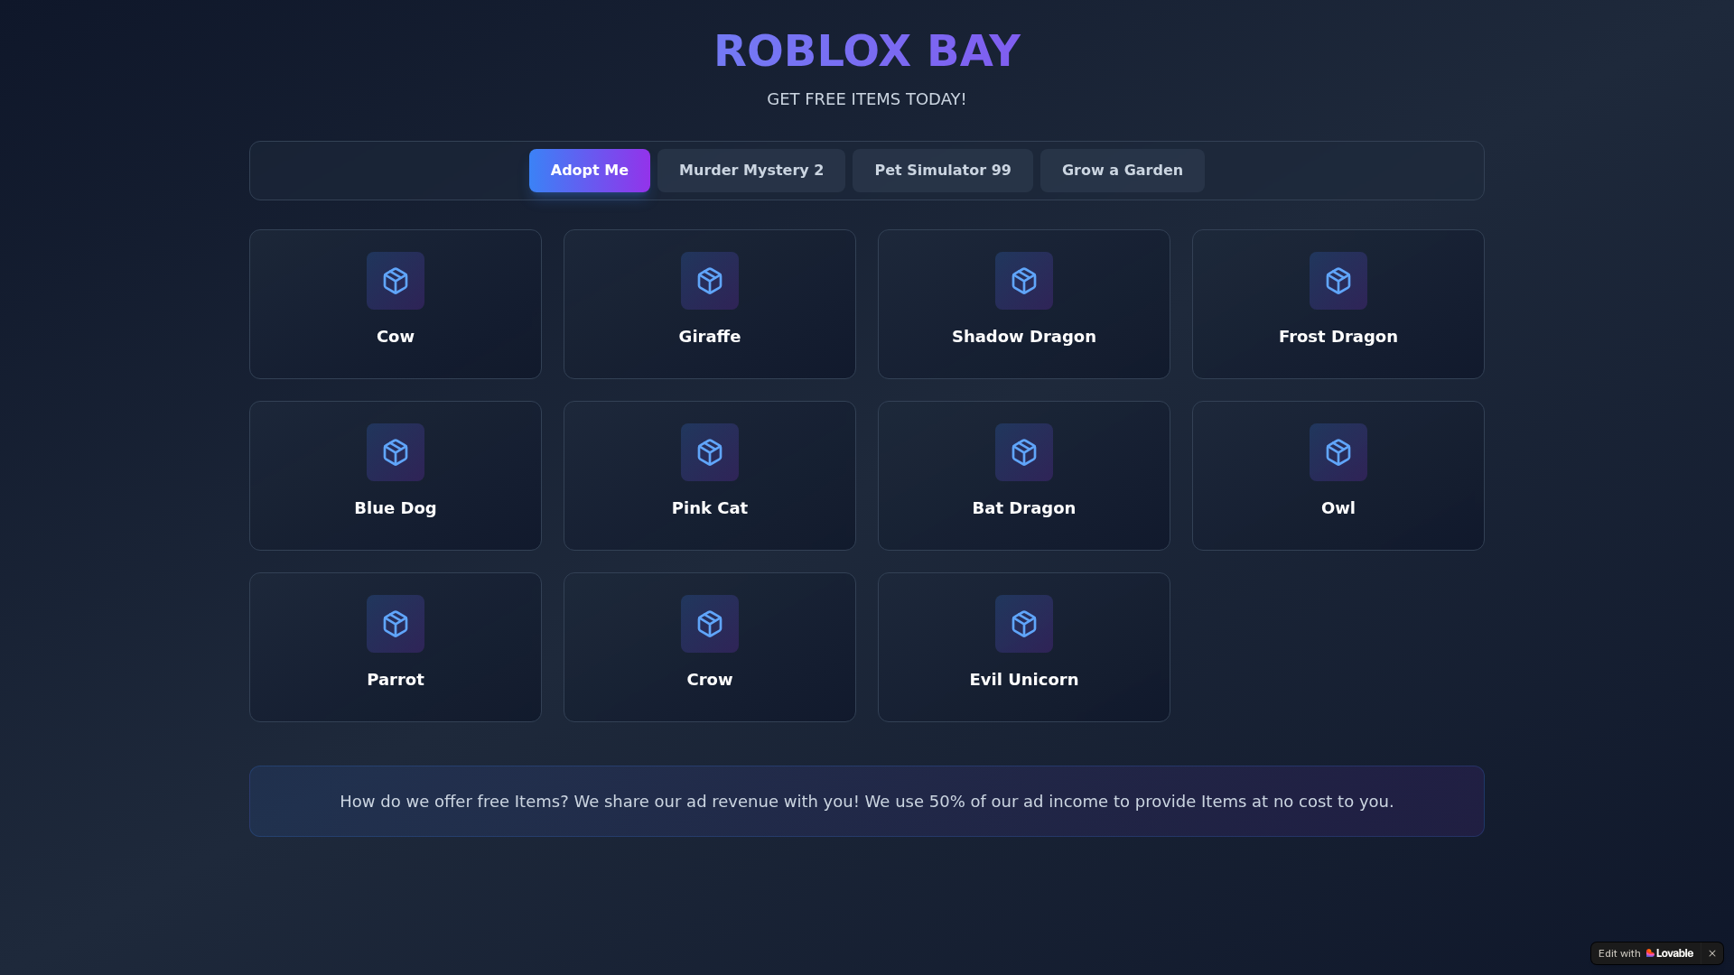Select the Bat Dragon package icon
This screenshot has width=1734, height=975.
1024,452
